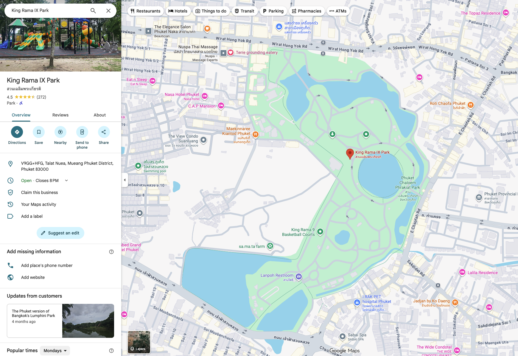This screenshot has width=518, height=356.
Task: Click the Send to phone icon
Action: pyautogui.click(x=82, y=132)
